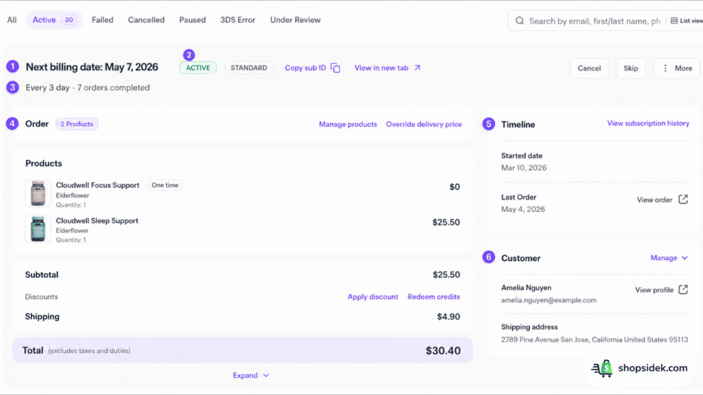Click the $30.40 total amount
Viewport: 703px width, 395px height.
[443, 350]
